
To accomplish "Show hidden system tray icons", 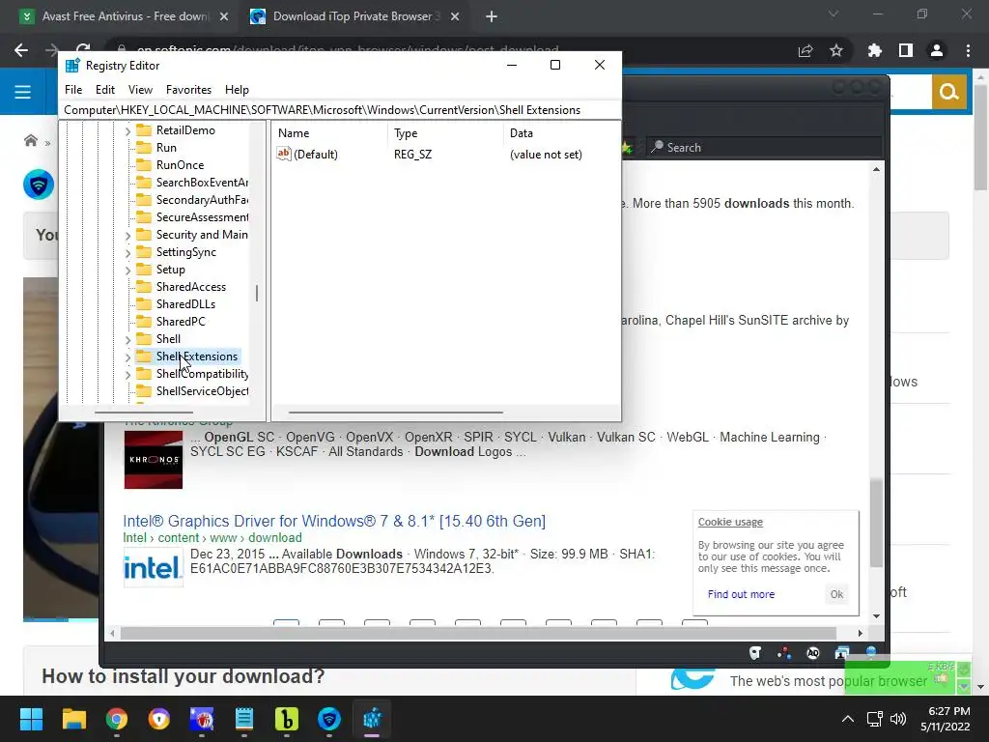I will pyautogui.click(x=848, y=719).
